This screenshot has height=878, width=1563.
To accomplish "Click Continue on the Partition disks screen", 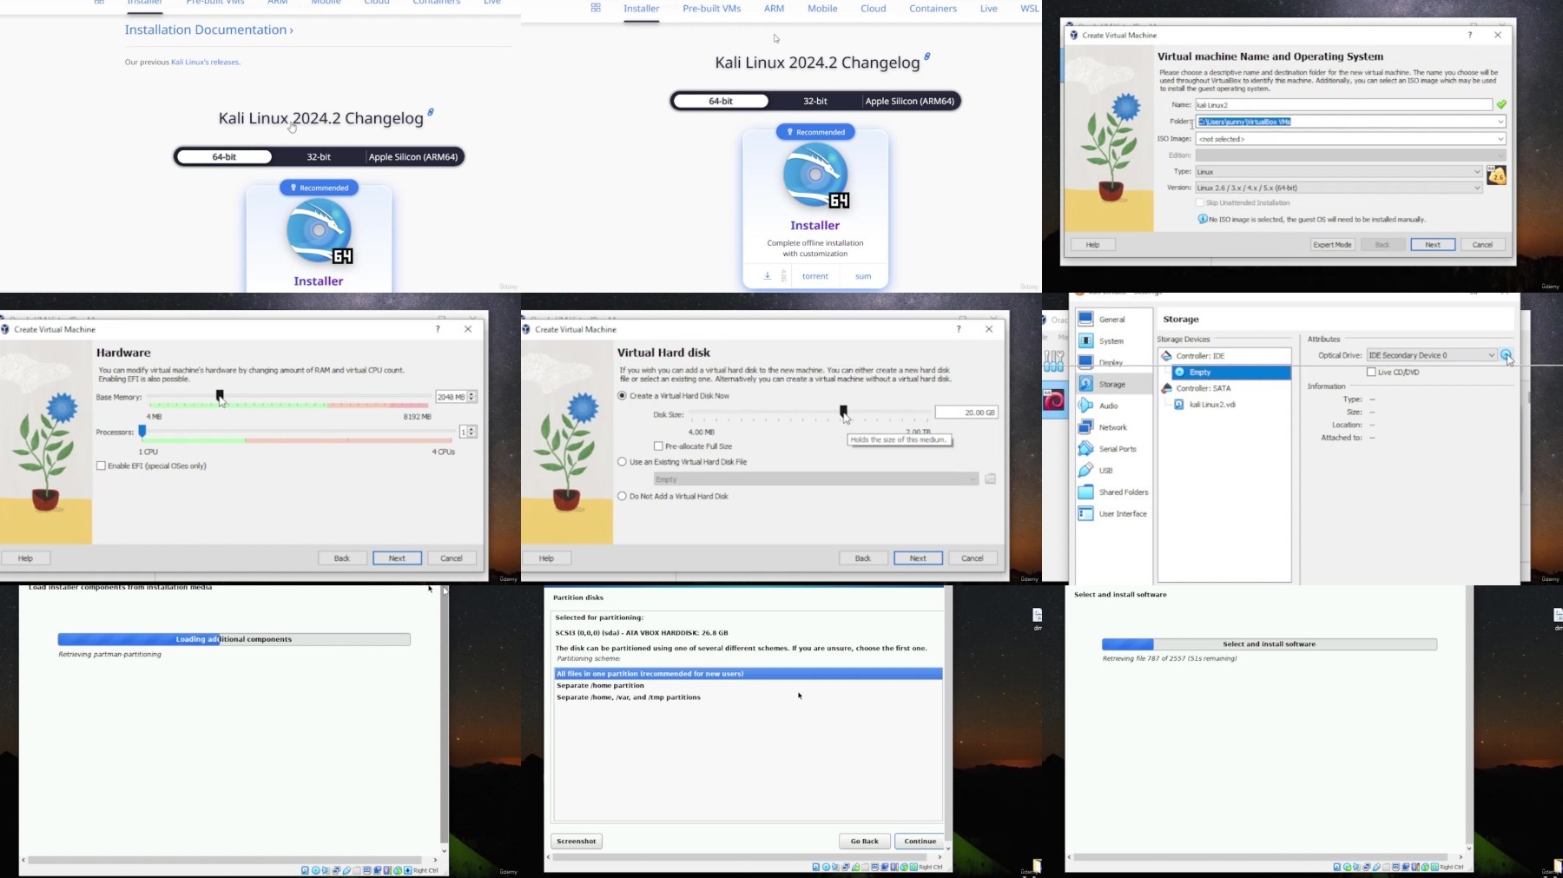I will pyautogui.click(x=920, y=842).
